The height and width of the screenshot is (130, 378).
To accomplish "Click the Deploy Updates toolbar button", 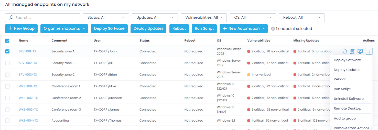I will 148,29.
